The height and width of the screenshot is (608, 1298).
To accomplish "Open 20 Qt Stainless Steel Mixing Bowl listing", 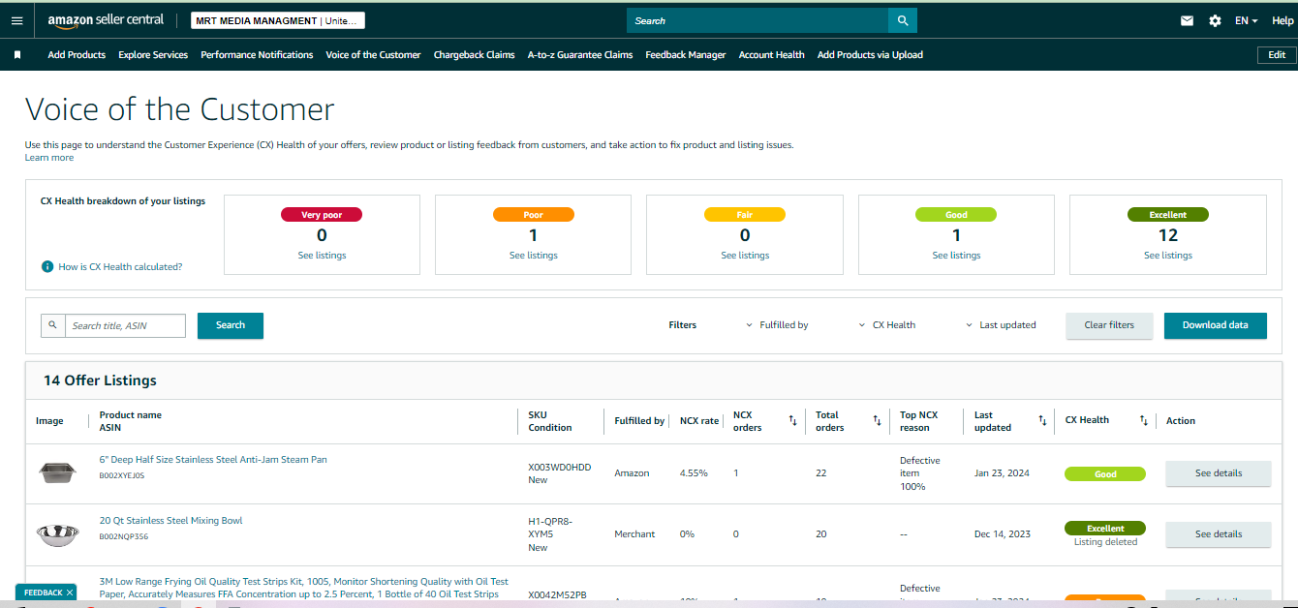I will coord(171,521).
